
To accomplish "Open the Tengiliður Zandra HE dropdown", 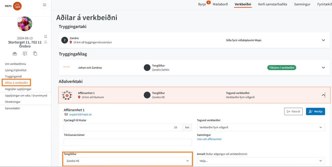I will 128,161.
